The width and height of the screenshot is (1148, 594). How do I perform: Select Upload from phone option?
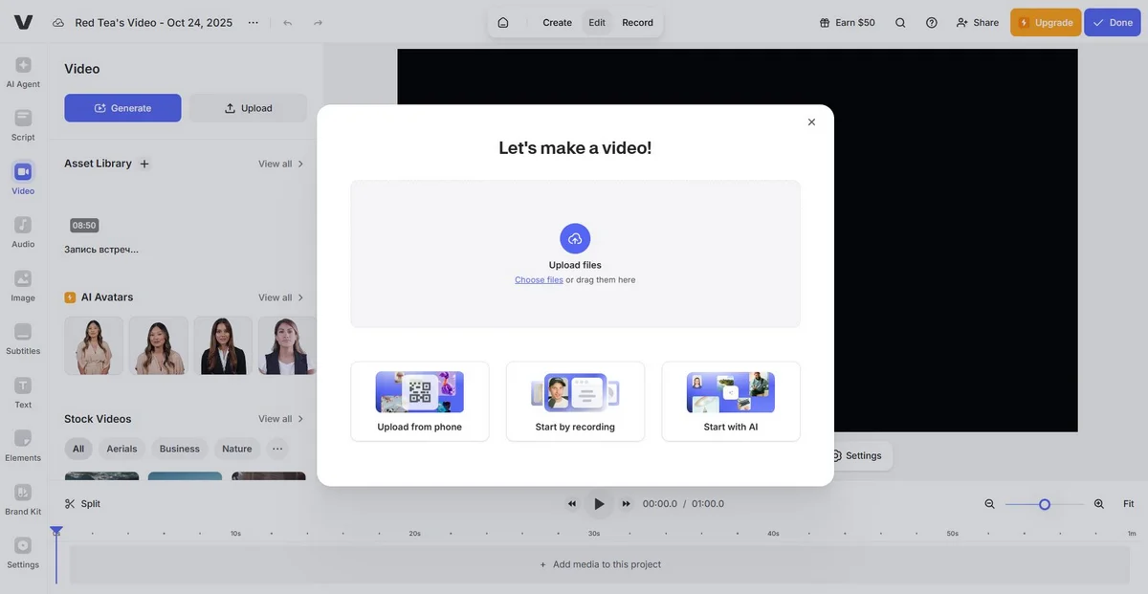coord(420,401)
